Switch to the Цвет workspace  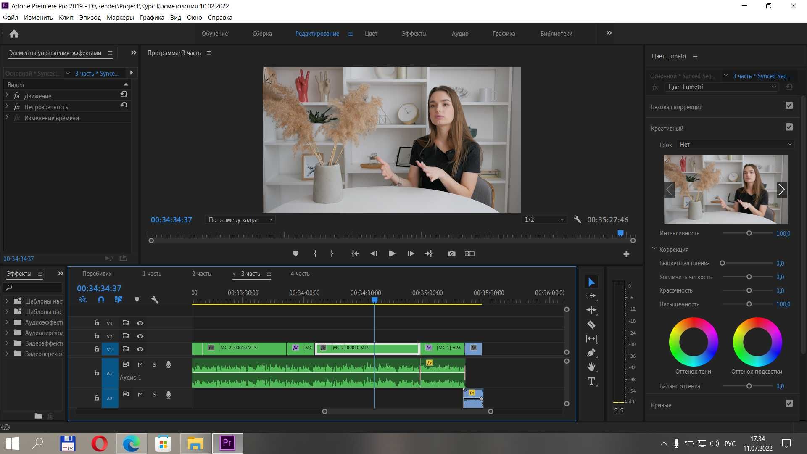point(371,34)
